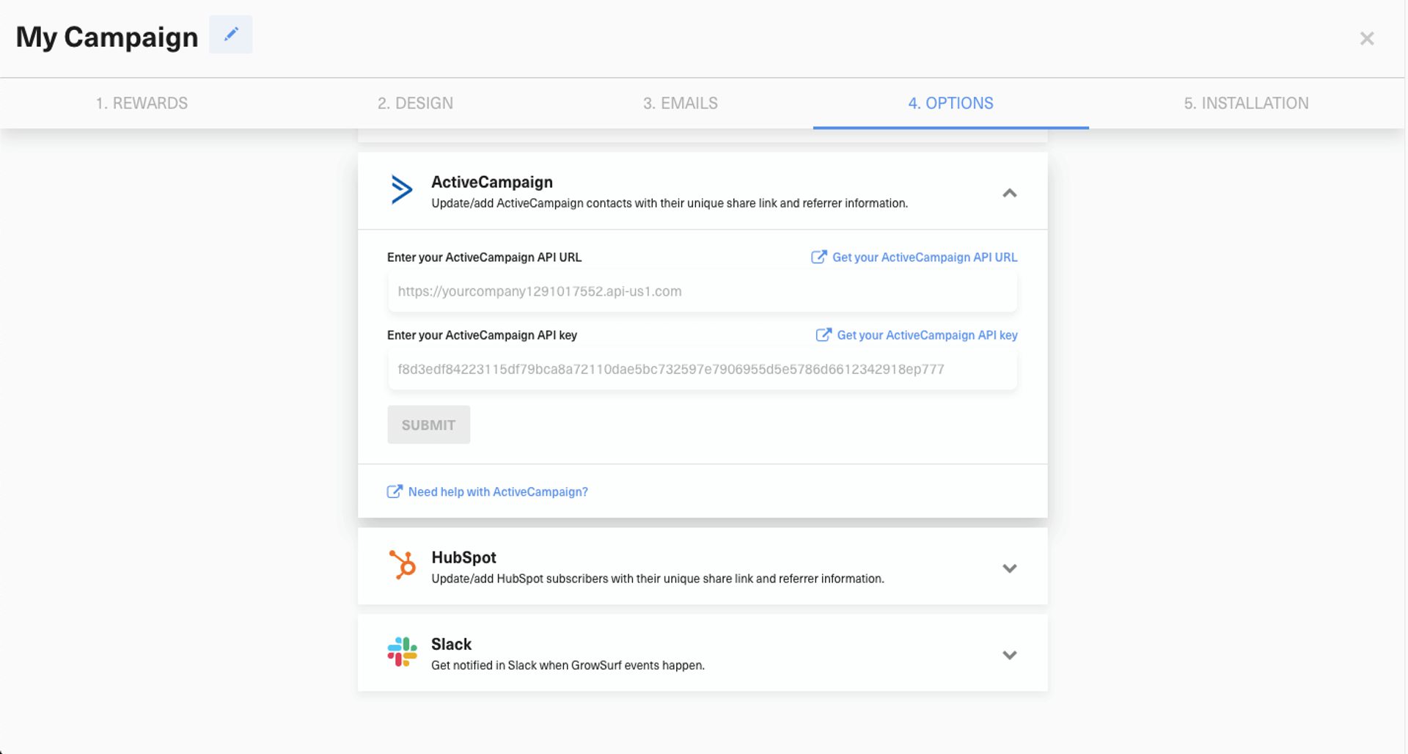Click the HubSpot logo icon

click(x=402, y=565)
